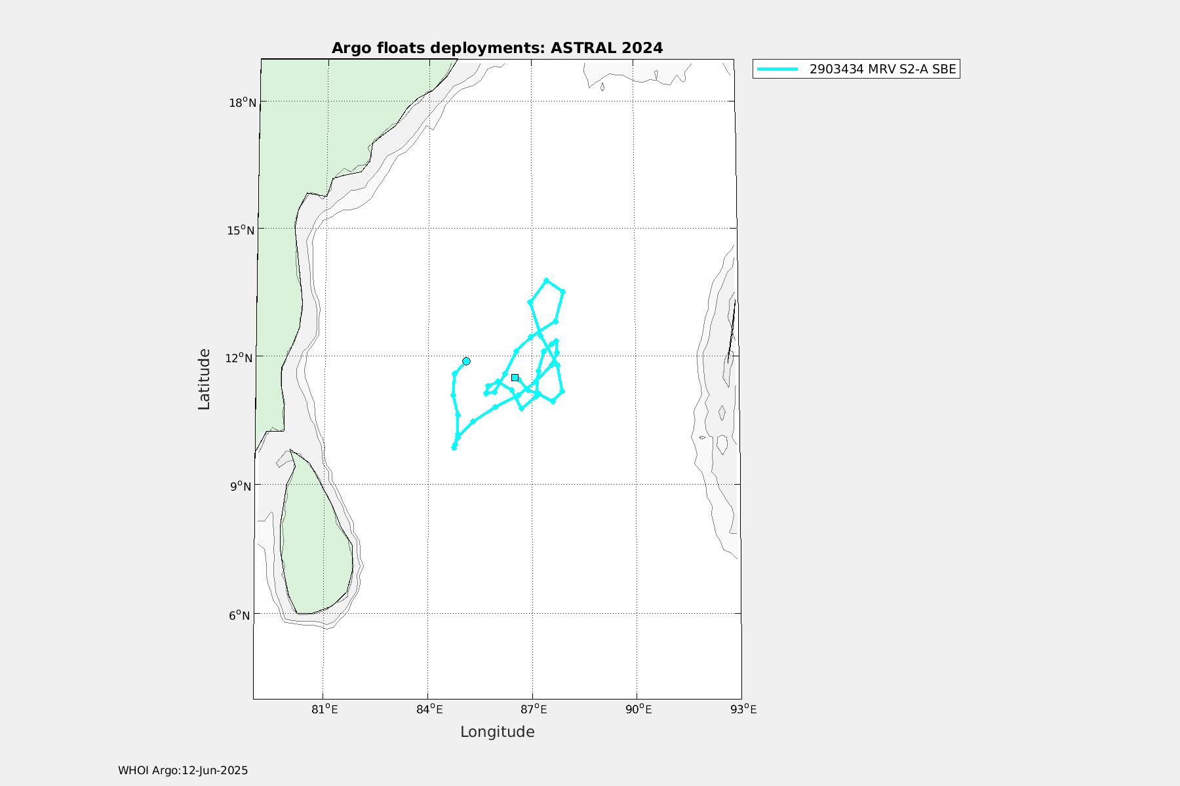1180x786 pixels.
Task: Click the 9°N latitude tick label
Action: pos(240,485)
